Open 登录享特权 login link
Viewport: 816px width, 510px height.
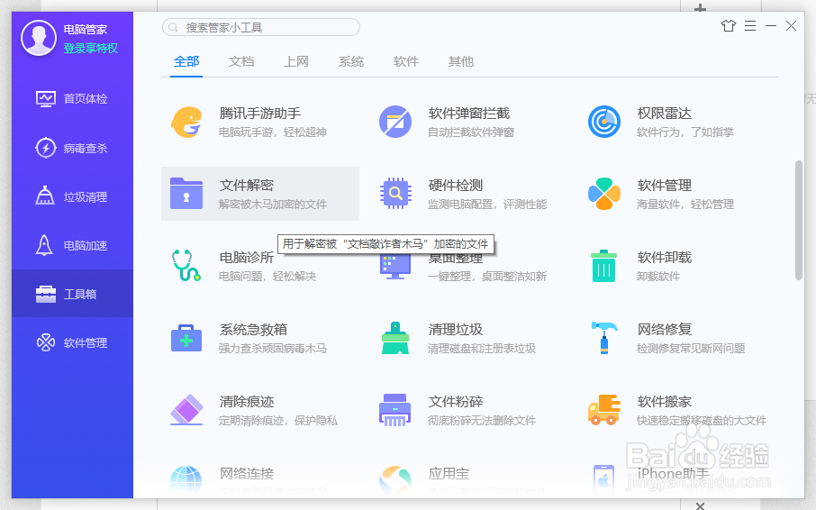pyautogui.click(x=91, y=49)
